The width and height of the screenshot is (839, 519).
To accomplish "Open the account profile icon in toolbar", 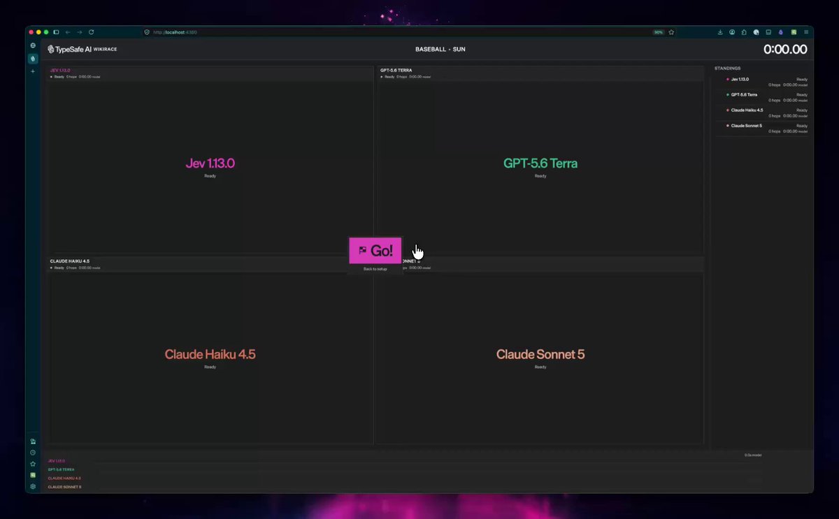I will (x=732, y=32).
